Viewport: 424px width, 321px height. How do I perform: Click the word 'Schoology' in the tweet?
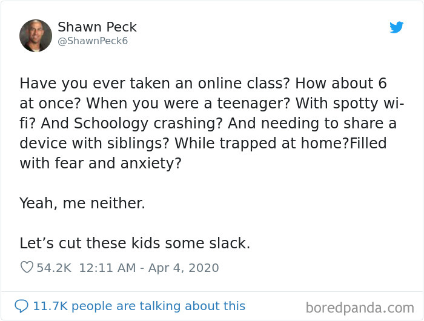coord(111,124)
